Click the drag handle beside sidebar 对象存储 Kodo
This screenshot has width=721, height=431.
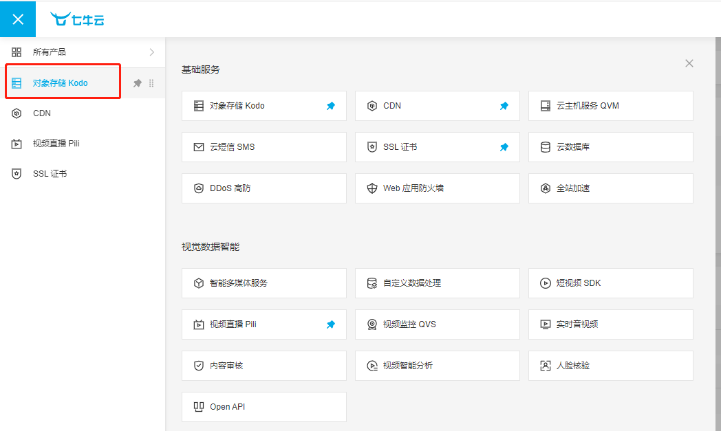coord(151,83)
